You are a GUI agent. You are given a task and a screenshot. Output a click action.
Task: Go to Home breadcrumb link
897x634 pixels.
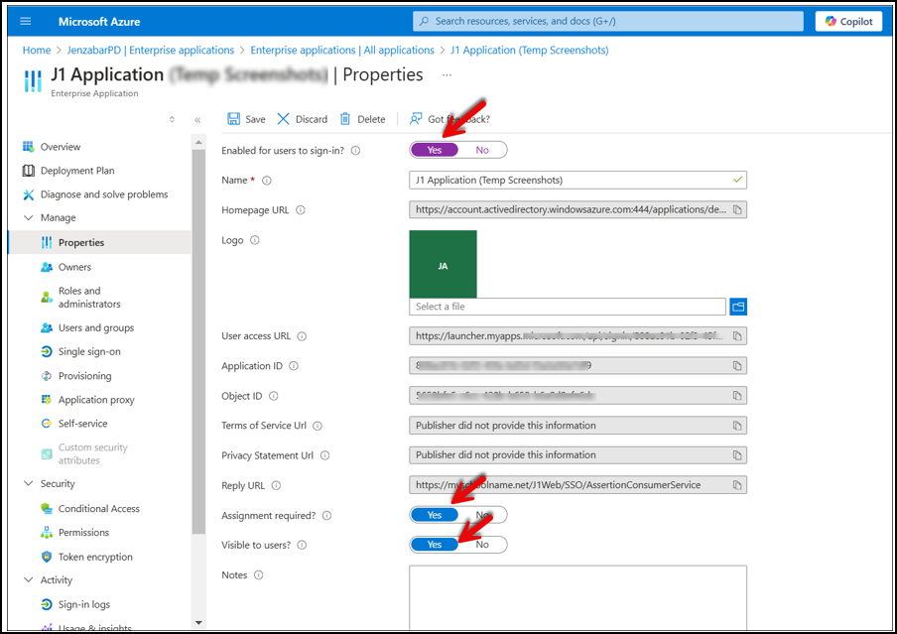[x=37, y=51]
